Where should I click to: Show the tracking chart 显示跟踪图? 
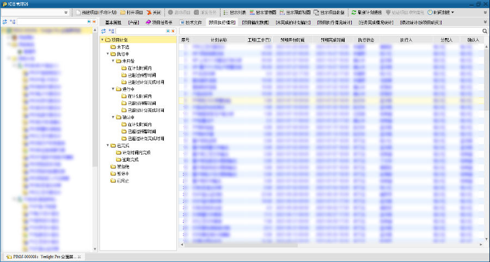point(295,13)
